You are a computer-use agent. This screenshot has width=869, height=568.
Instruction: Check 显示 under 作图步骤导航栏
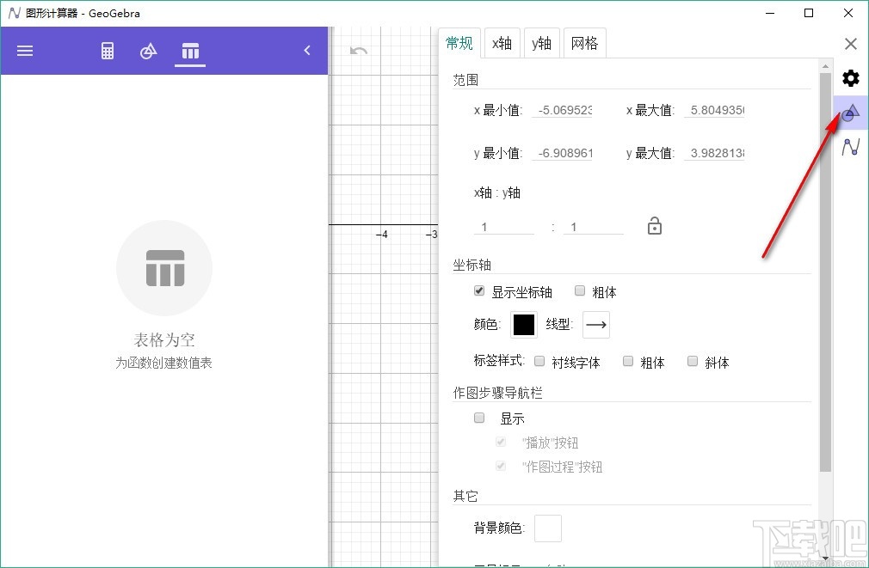[479, 418]
